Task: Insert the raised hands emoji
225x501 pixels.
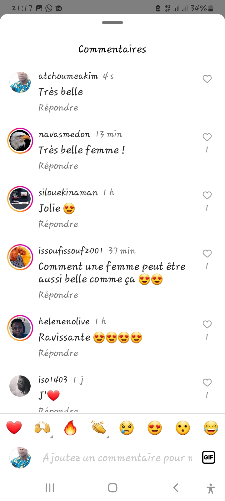Action: (x=42, y=428)
